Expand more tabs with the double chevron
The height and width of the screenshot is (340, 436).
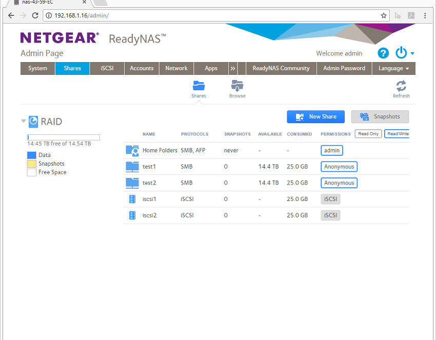click(x=233, y=68)
